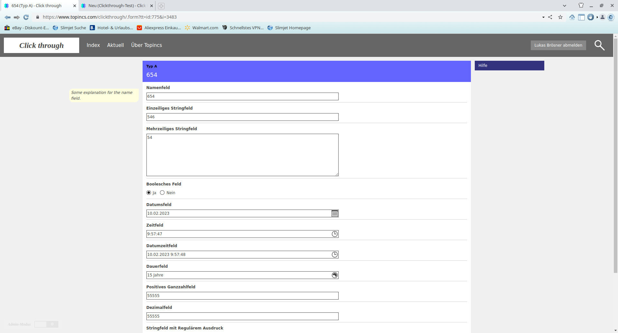This screenshot has width=618, height=333.
Task: Toggle the Admin-Modus switch
Action: 46,324
